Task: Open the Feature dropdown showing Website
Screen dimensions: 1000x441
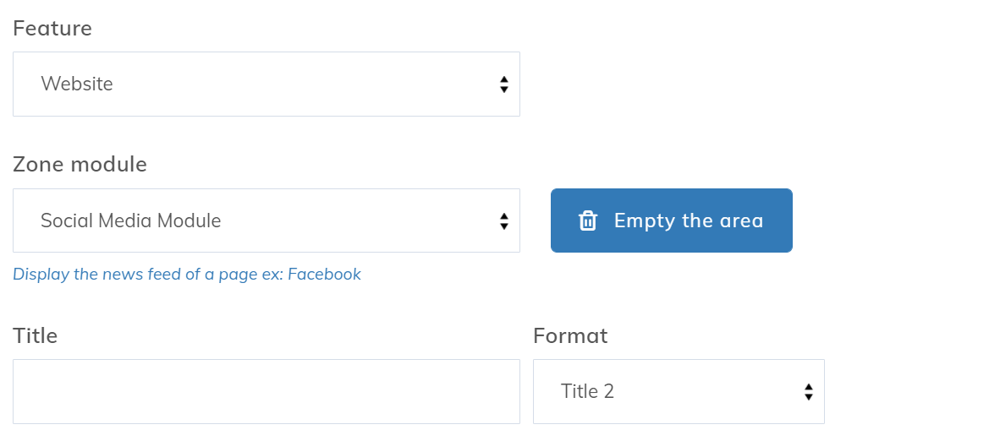Action: [266, 84]
